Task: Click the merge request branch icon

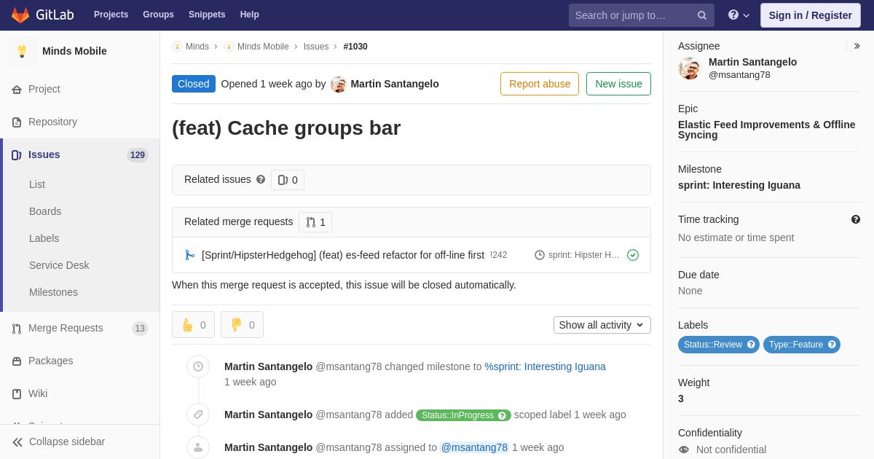Action: click(189, 255)
